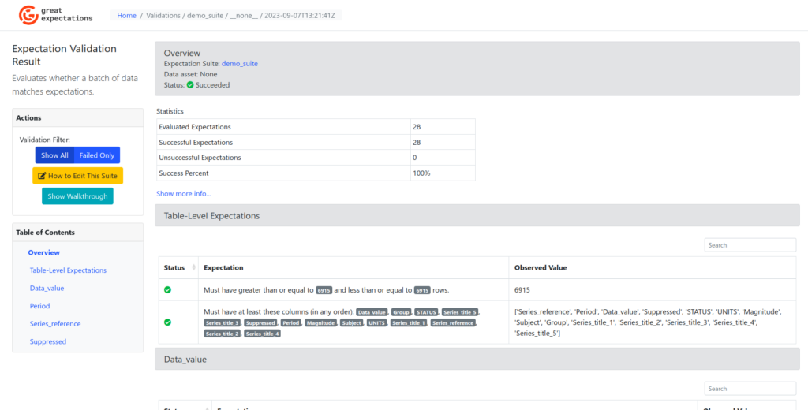
Task: Navigate to Data_value section in contents
Action: tap(47, 289)
